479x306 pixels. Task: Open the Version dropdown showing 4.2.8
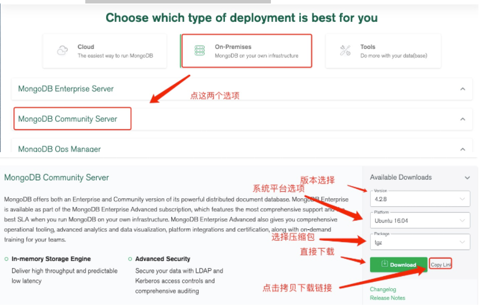[x=420, y=199]
